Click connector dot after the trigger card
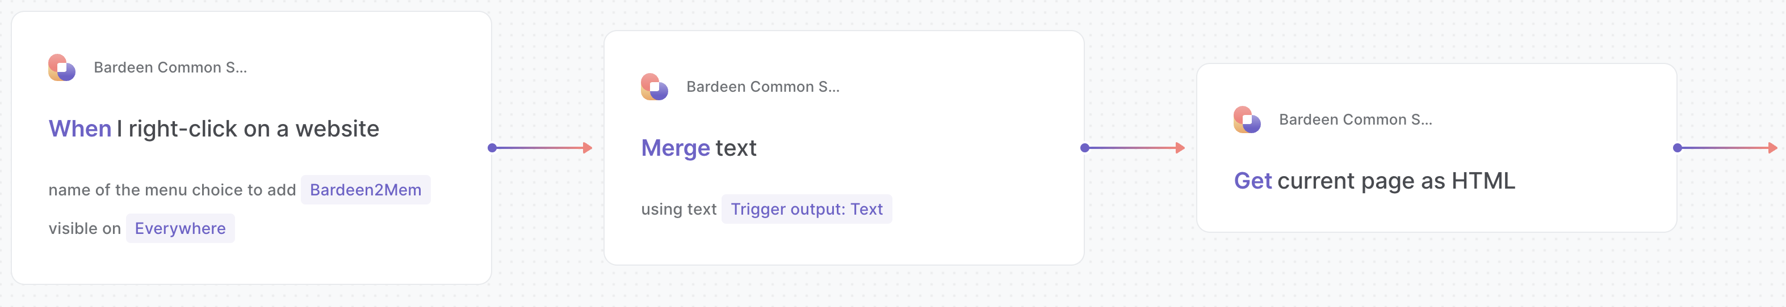 coord(492,148)
